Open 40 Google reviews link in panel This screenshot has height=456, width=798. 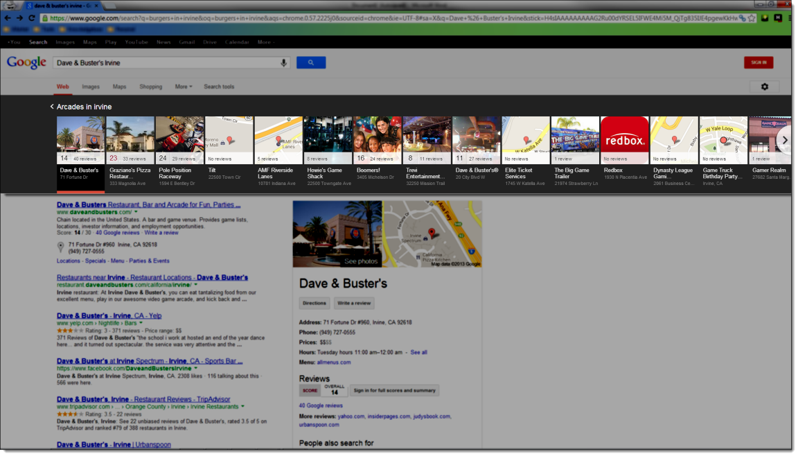coord(321,405)
